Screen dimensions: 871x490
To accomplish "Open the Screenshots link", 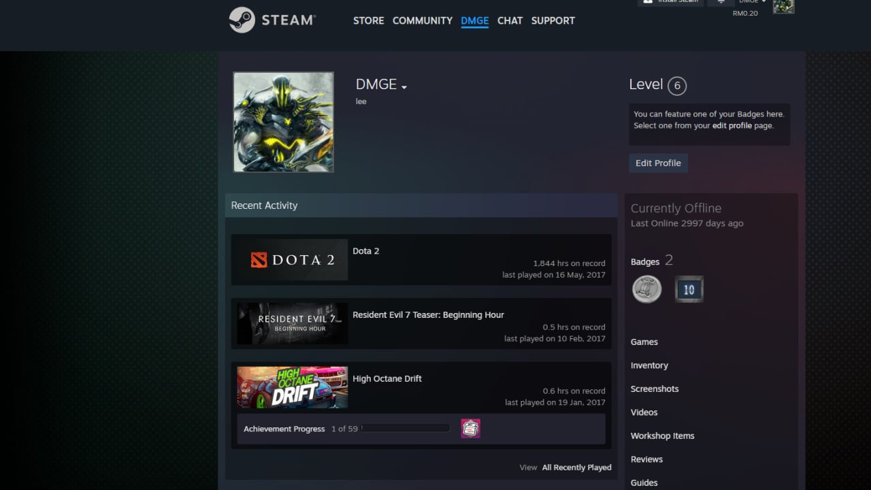I will (655, 389).
